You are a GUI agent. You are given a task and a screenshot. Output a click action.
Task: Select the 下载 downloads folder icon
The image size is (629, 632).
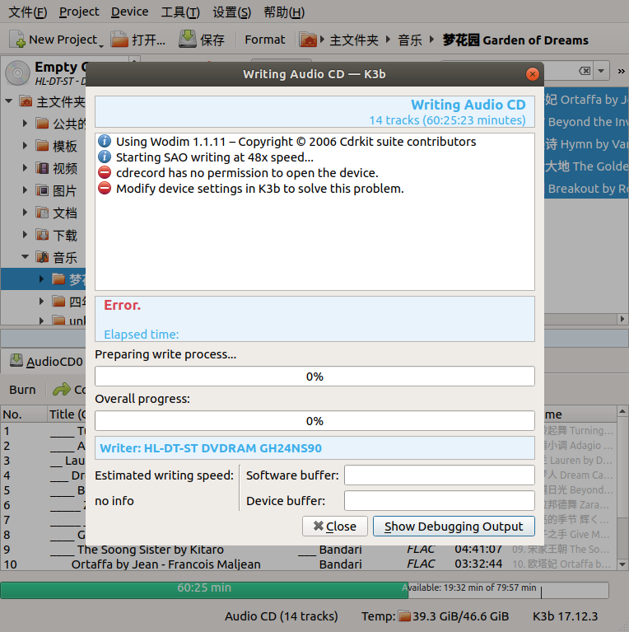coord(42,234)
